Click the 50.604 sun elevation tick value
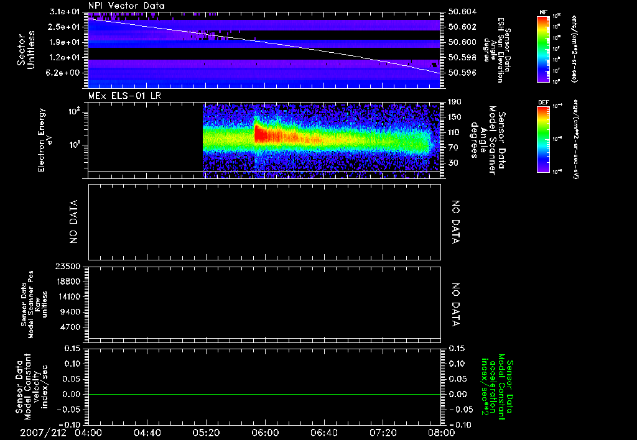637x440 pixels. point(462,12)
